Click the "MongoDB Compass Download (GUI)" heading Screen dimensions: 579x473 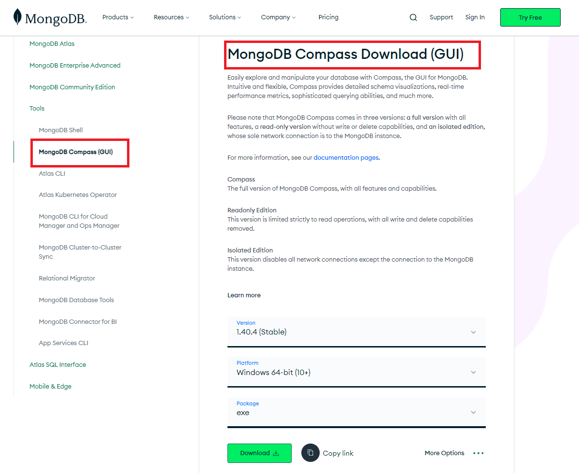coord(346,54)
